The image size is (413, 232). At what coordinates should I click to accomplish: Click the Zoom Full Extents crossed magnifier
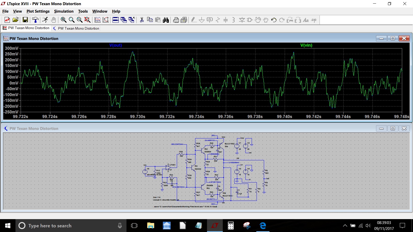pos(88,20)
